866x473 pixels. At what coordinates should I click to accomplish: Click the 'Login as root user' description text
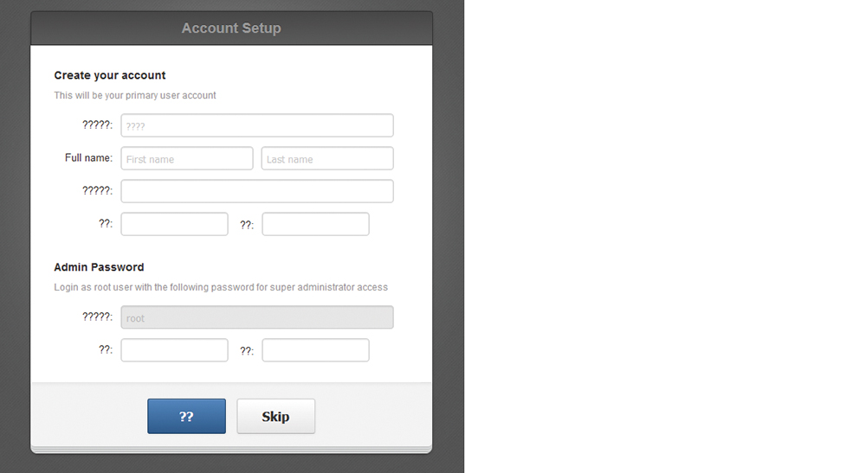coord(221,287)
